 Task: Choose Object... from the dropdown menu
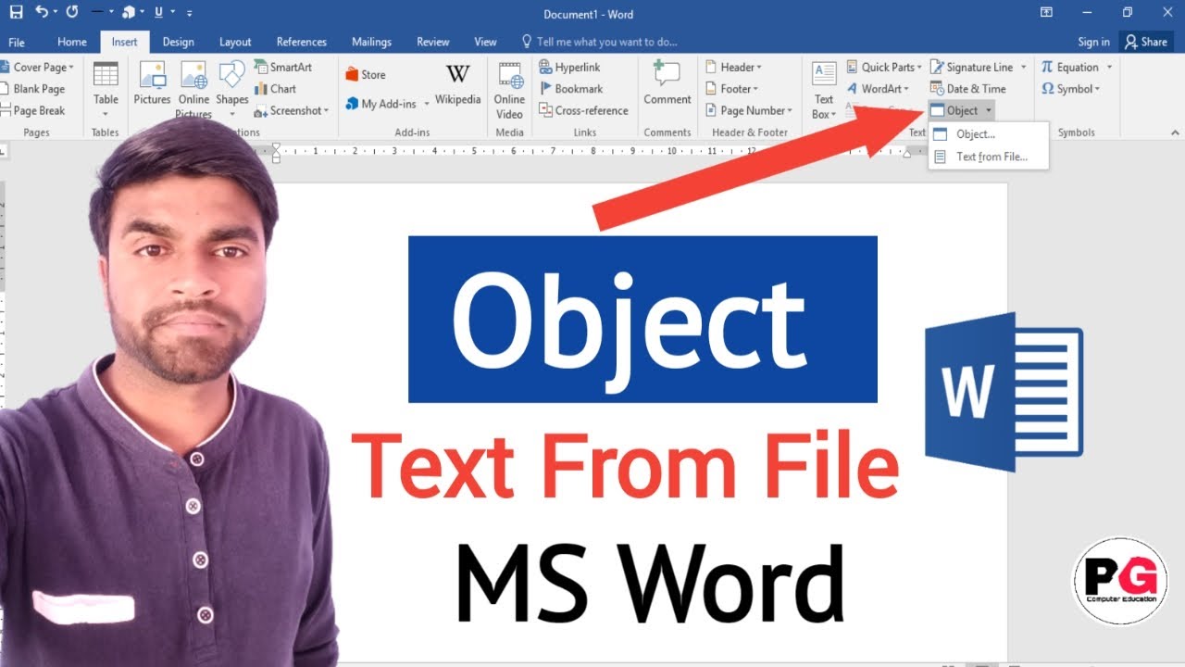(989, 134)
